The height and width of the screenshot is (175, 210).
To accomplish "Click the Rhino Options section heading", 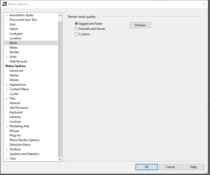I will pyautogui.click(x=15, y=66).
